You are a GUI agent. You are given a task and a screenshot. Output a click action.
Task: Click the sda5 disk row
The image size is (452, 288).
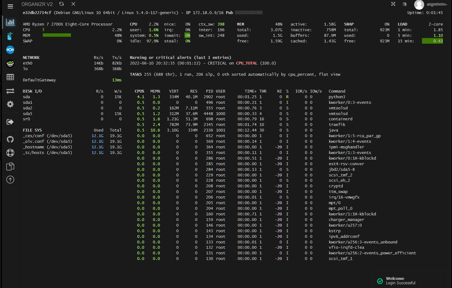(x=72, y=114)
